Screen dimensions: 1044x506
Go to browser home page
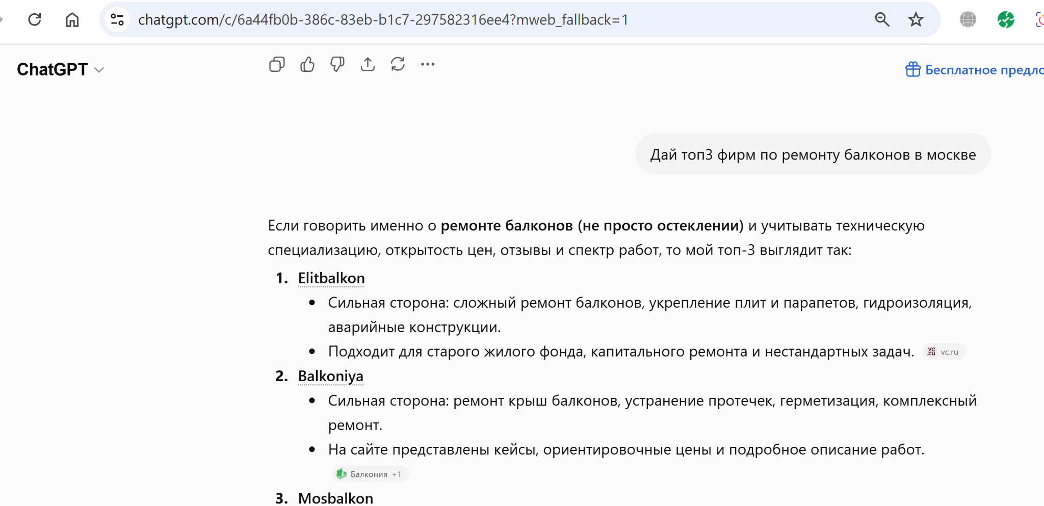click(x=72, y=20)
